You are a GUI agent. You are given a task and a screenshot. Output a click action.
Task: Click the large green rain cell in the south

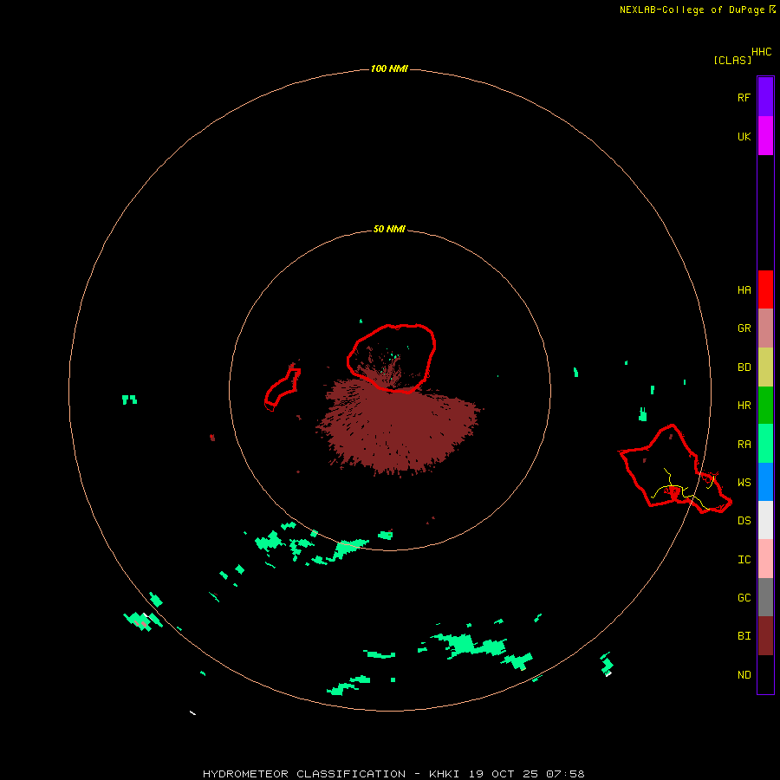(470, 645)
